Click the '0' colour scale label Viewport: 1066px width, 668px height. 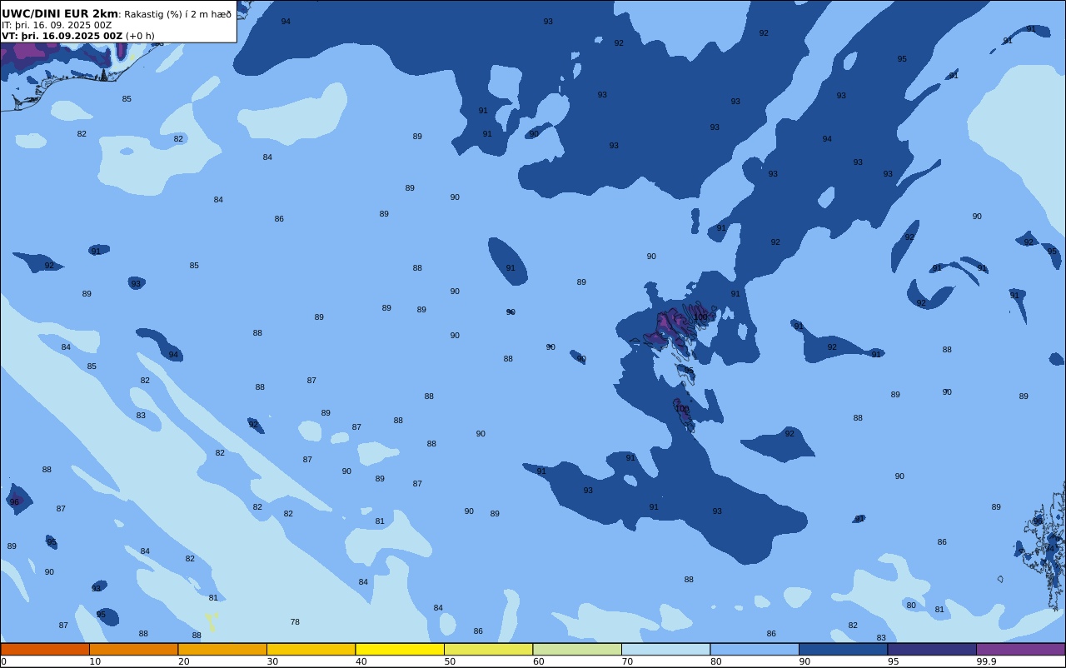tap(3, 661)
